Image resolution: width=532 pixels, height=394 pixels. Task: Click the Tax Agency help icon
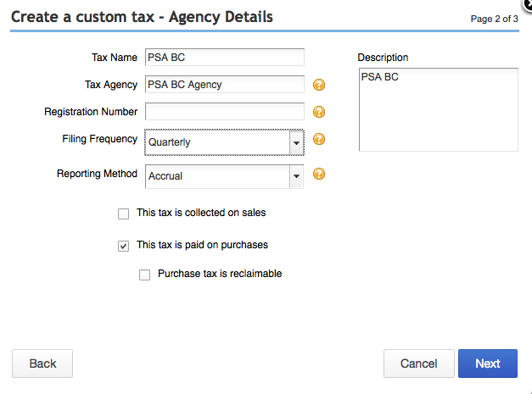(x=319, y=85)
